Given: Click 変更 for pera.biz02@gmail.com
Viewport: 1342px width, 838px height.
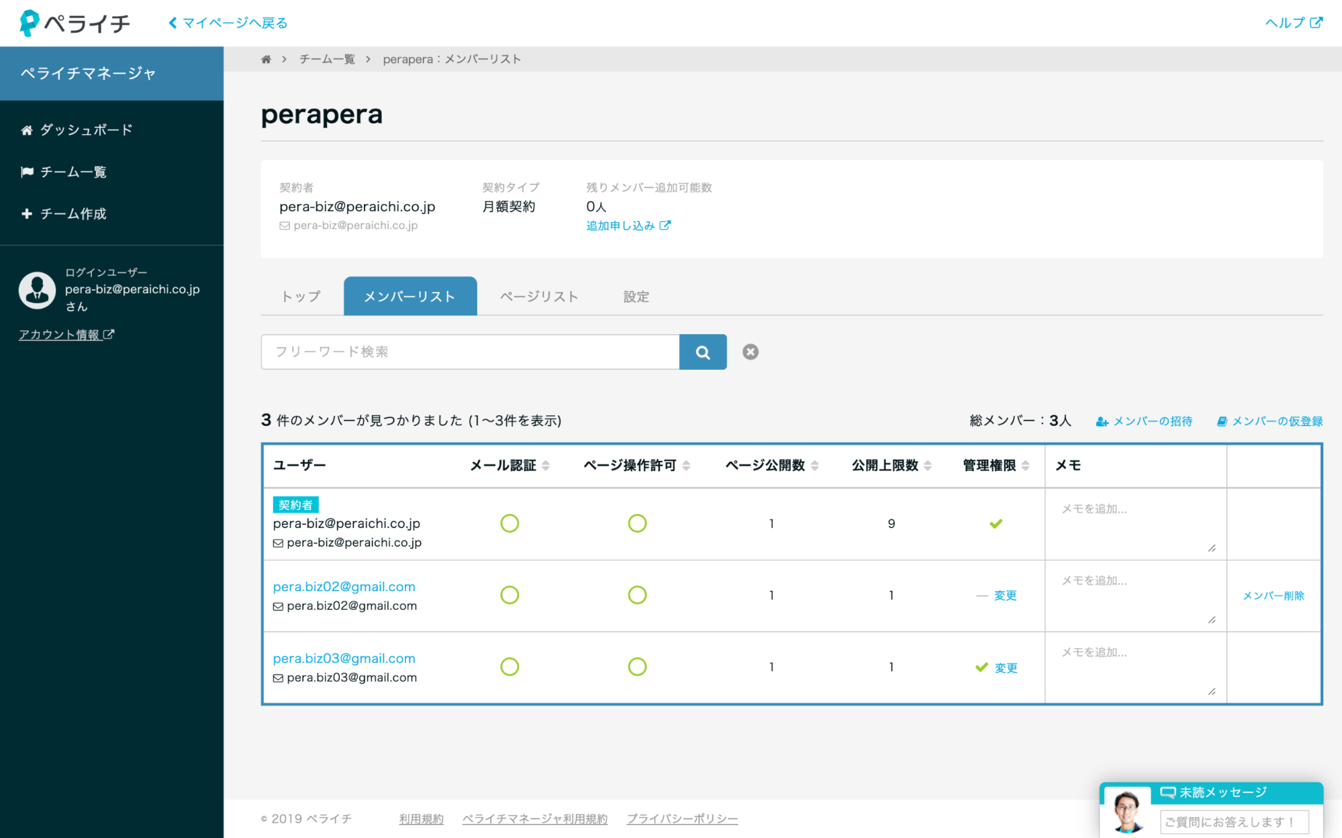Looking at the screenshot, I should click(x=1005, y=595).
